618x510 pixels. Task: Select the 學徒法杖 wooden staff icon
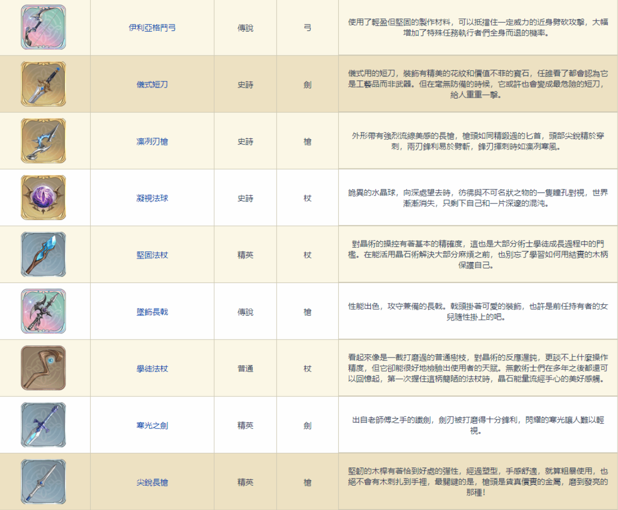(44, 368)
